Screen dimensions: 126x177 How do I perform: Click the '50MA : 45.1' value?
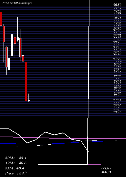point(16,158)
